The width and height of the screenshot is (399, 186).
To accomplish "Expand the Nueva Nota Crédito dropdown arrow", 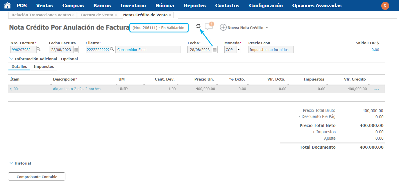I will point(267,28).
